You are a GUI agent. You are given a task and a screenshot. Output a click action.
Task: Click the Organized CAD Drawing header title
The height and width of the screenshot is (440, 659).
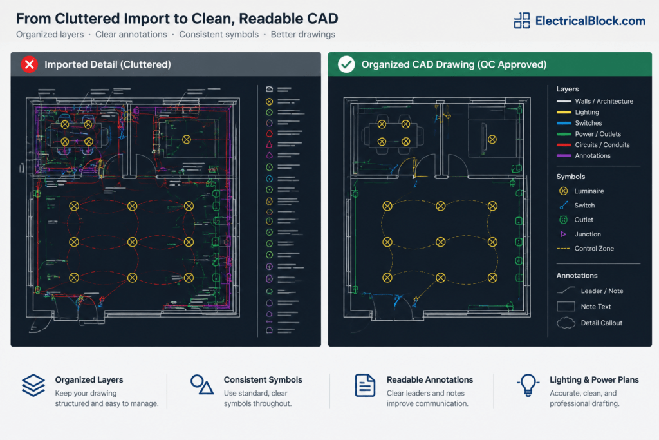pos(454,64)
